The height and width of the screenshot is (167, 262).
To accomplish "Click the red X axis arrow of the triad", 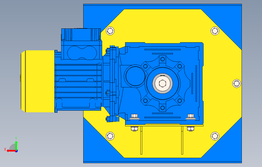I will click(x=11, y=151).
